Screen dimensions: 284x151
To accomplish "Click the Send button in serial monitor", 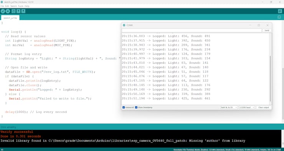I will pos(267,30).
